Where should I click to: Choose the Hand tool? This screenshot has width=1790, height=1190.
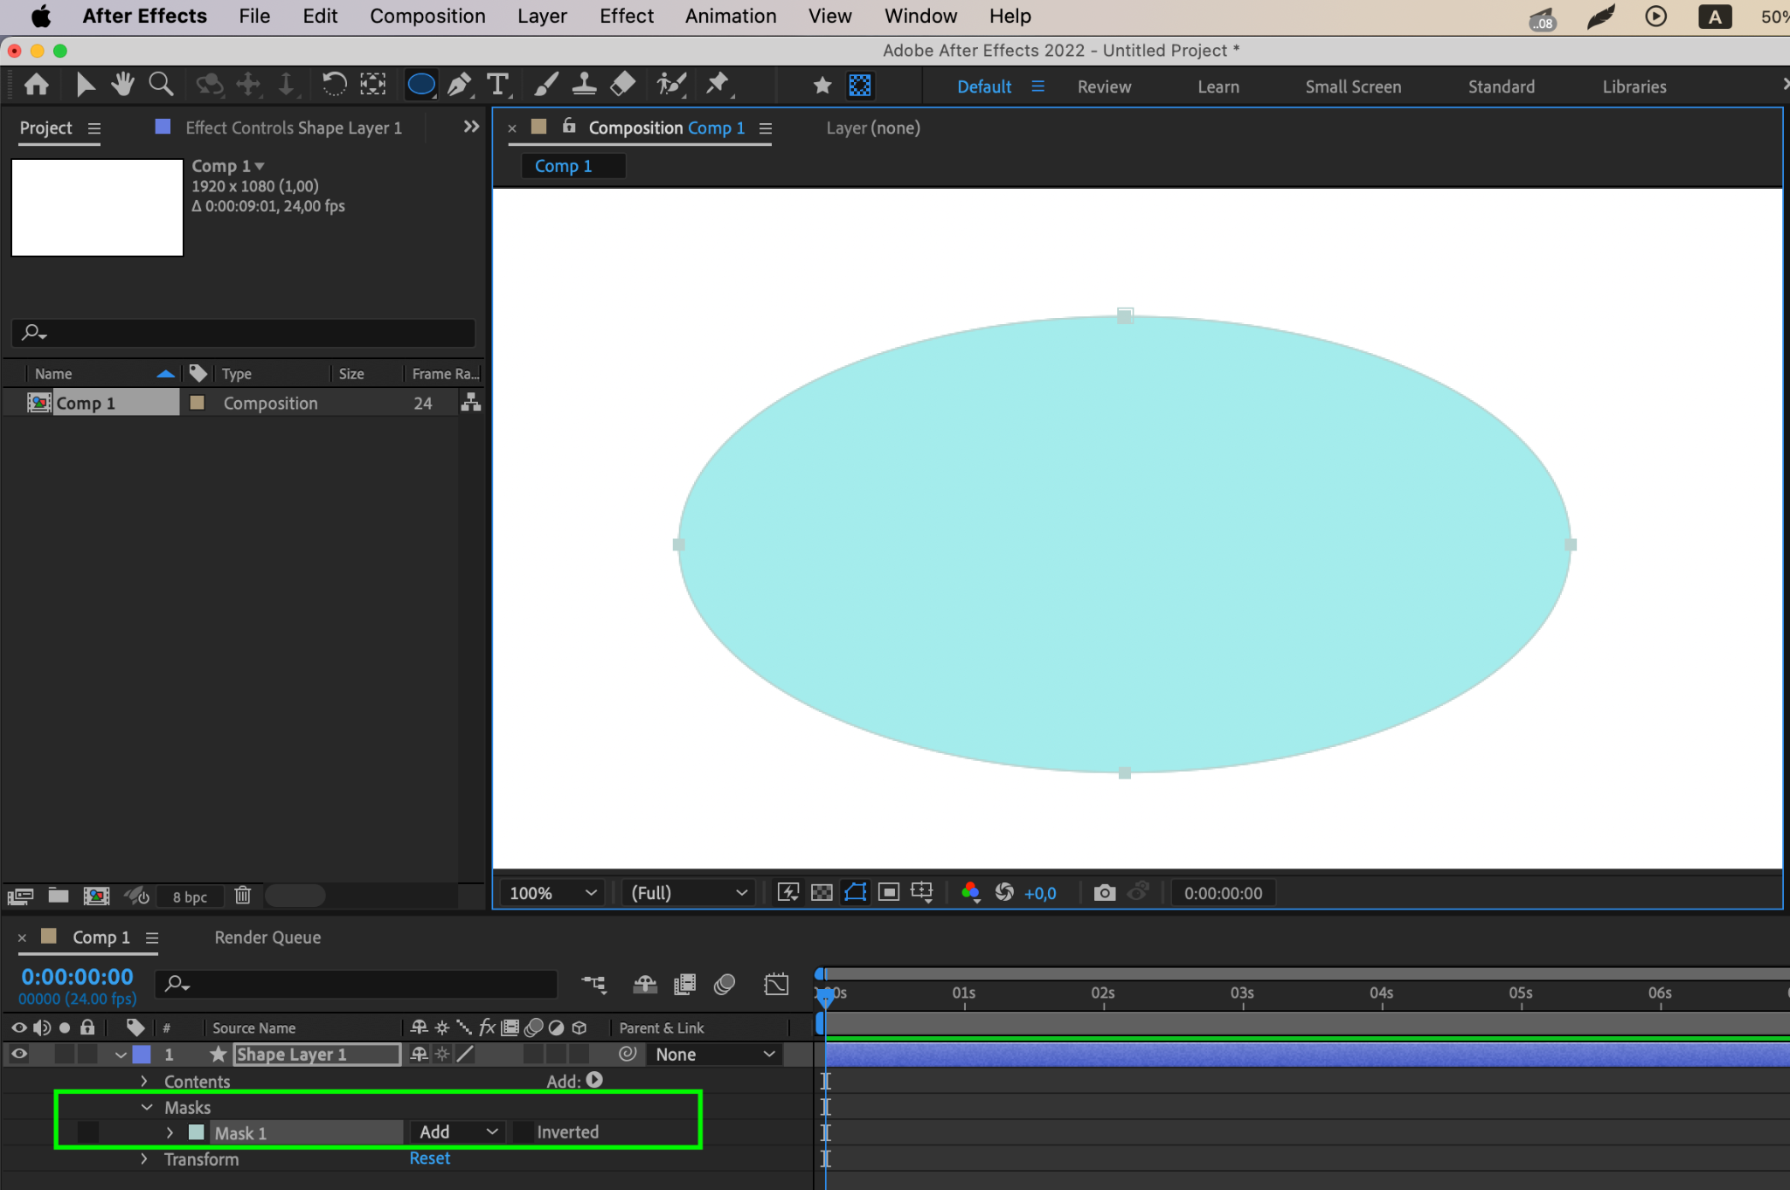click(122, 85)
